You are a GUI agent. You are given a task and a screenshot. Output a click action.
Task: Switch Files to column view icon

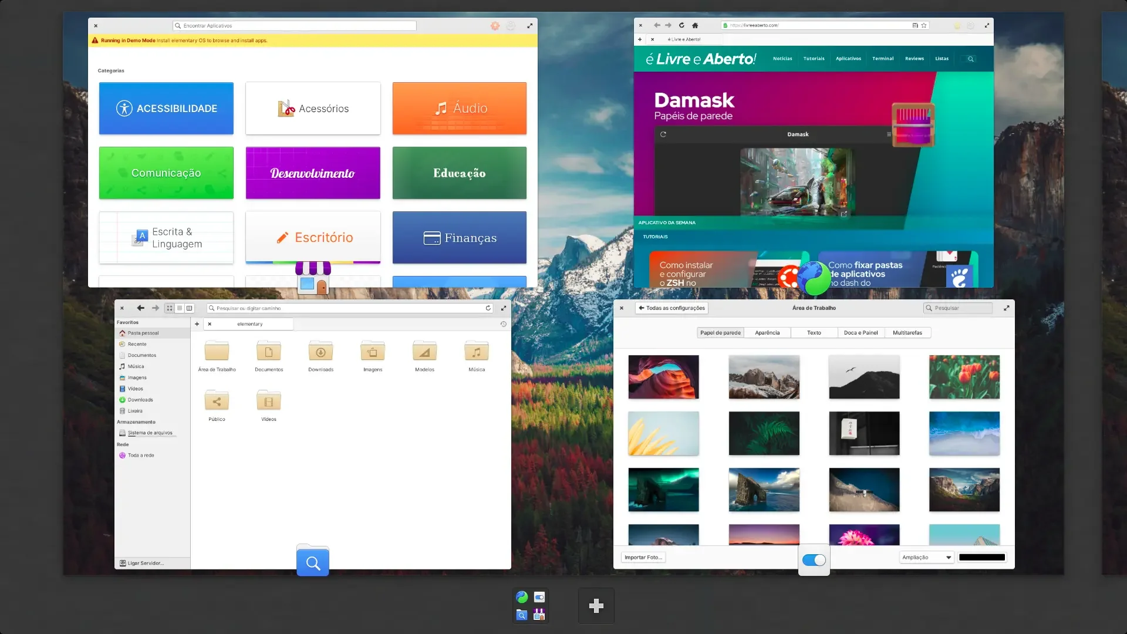pyautogui.click(x=189, y=308)
